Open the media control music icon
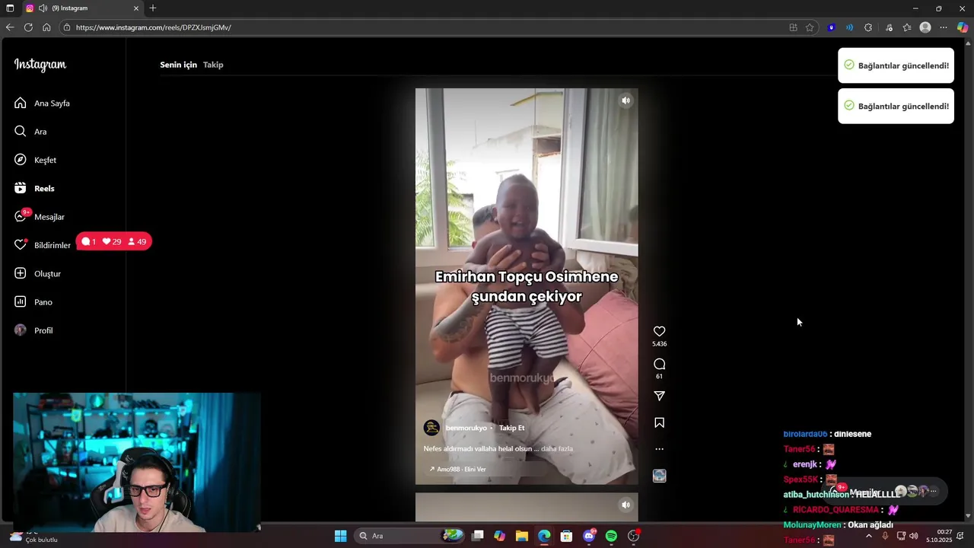974x548 pixels. (889, 27)
